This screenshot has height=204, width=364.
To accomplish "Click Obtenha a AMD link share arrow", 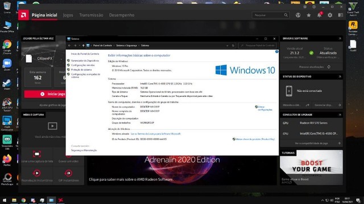I will pos(308,105).
